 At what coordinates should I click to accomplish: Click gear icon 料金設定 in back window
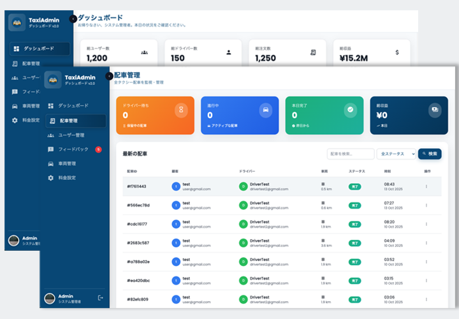pos(15,120)
